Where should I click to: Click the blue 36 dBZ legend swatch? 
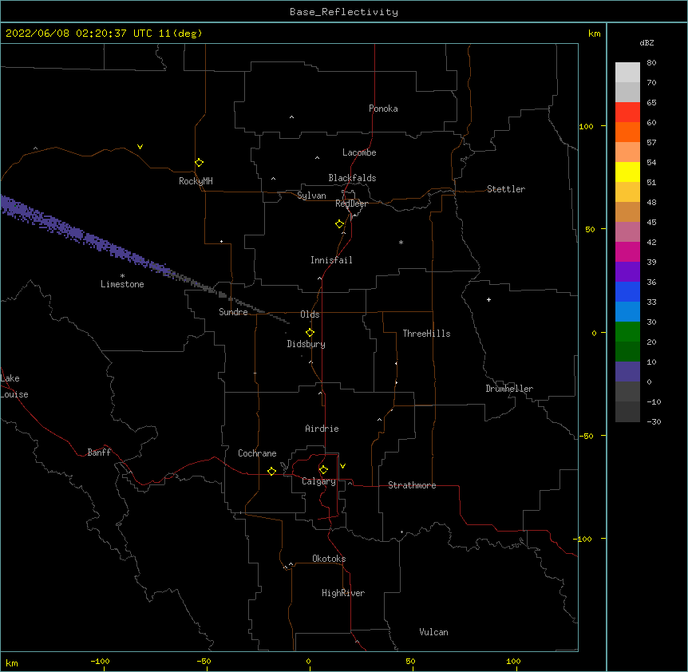point(627,291)
